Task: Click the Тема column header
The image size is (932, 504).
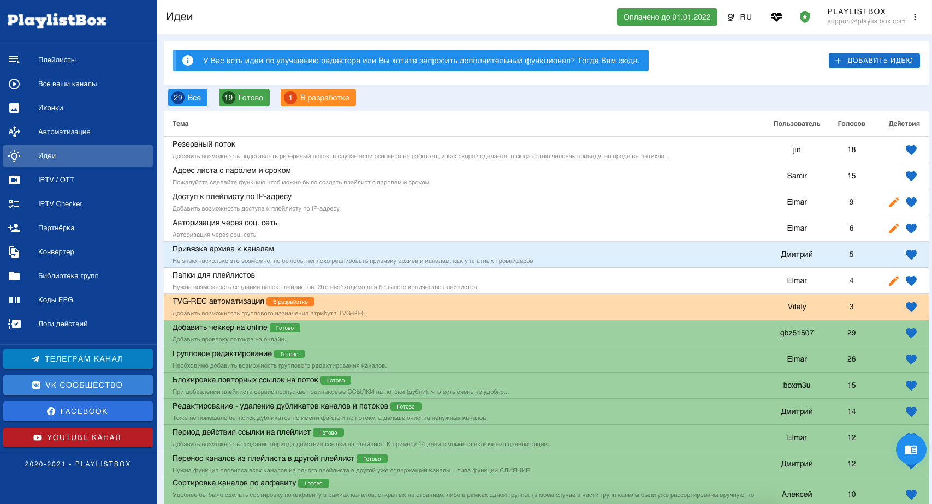Action: pyautogui.click(x=181, y=124)
